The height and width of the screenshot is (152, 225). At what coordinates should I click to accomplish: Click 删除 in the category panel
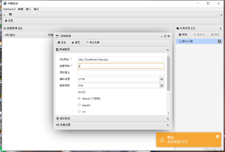215,35
